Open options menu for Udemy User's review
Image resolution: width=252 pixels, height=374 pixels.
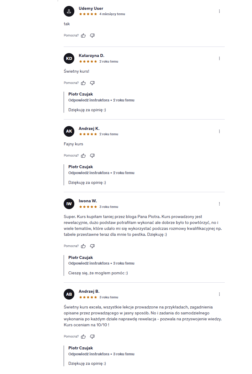pos(219,11)
